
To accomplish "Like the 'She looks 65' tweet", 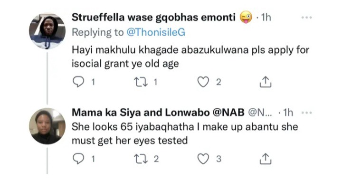I will tap(203, 159).
